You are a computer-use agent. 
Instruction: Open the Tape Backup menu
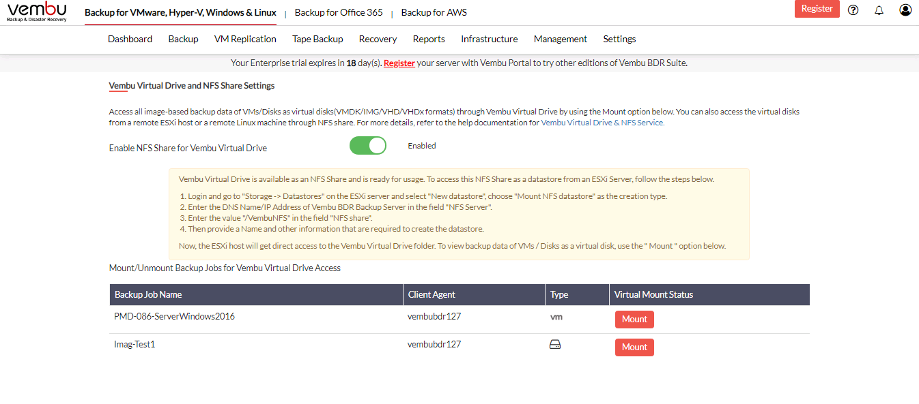(x=317, y=39)
